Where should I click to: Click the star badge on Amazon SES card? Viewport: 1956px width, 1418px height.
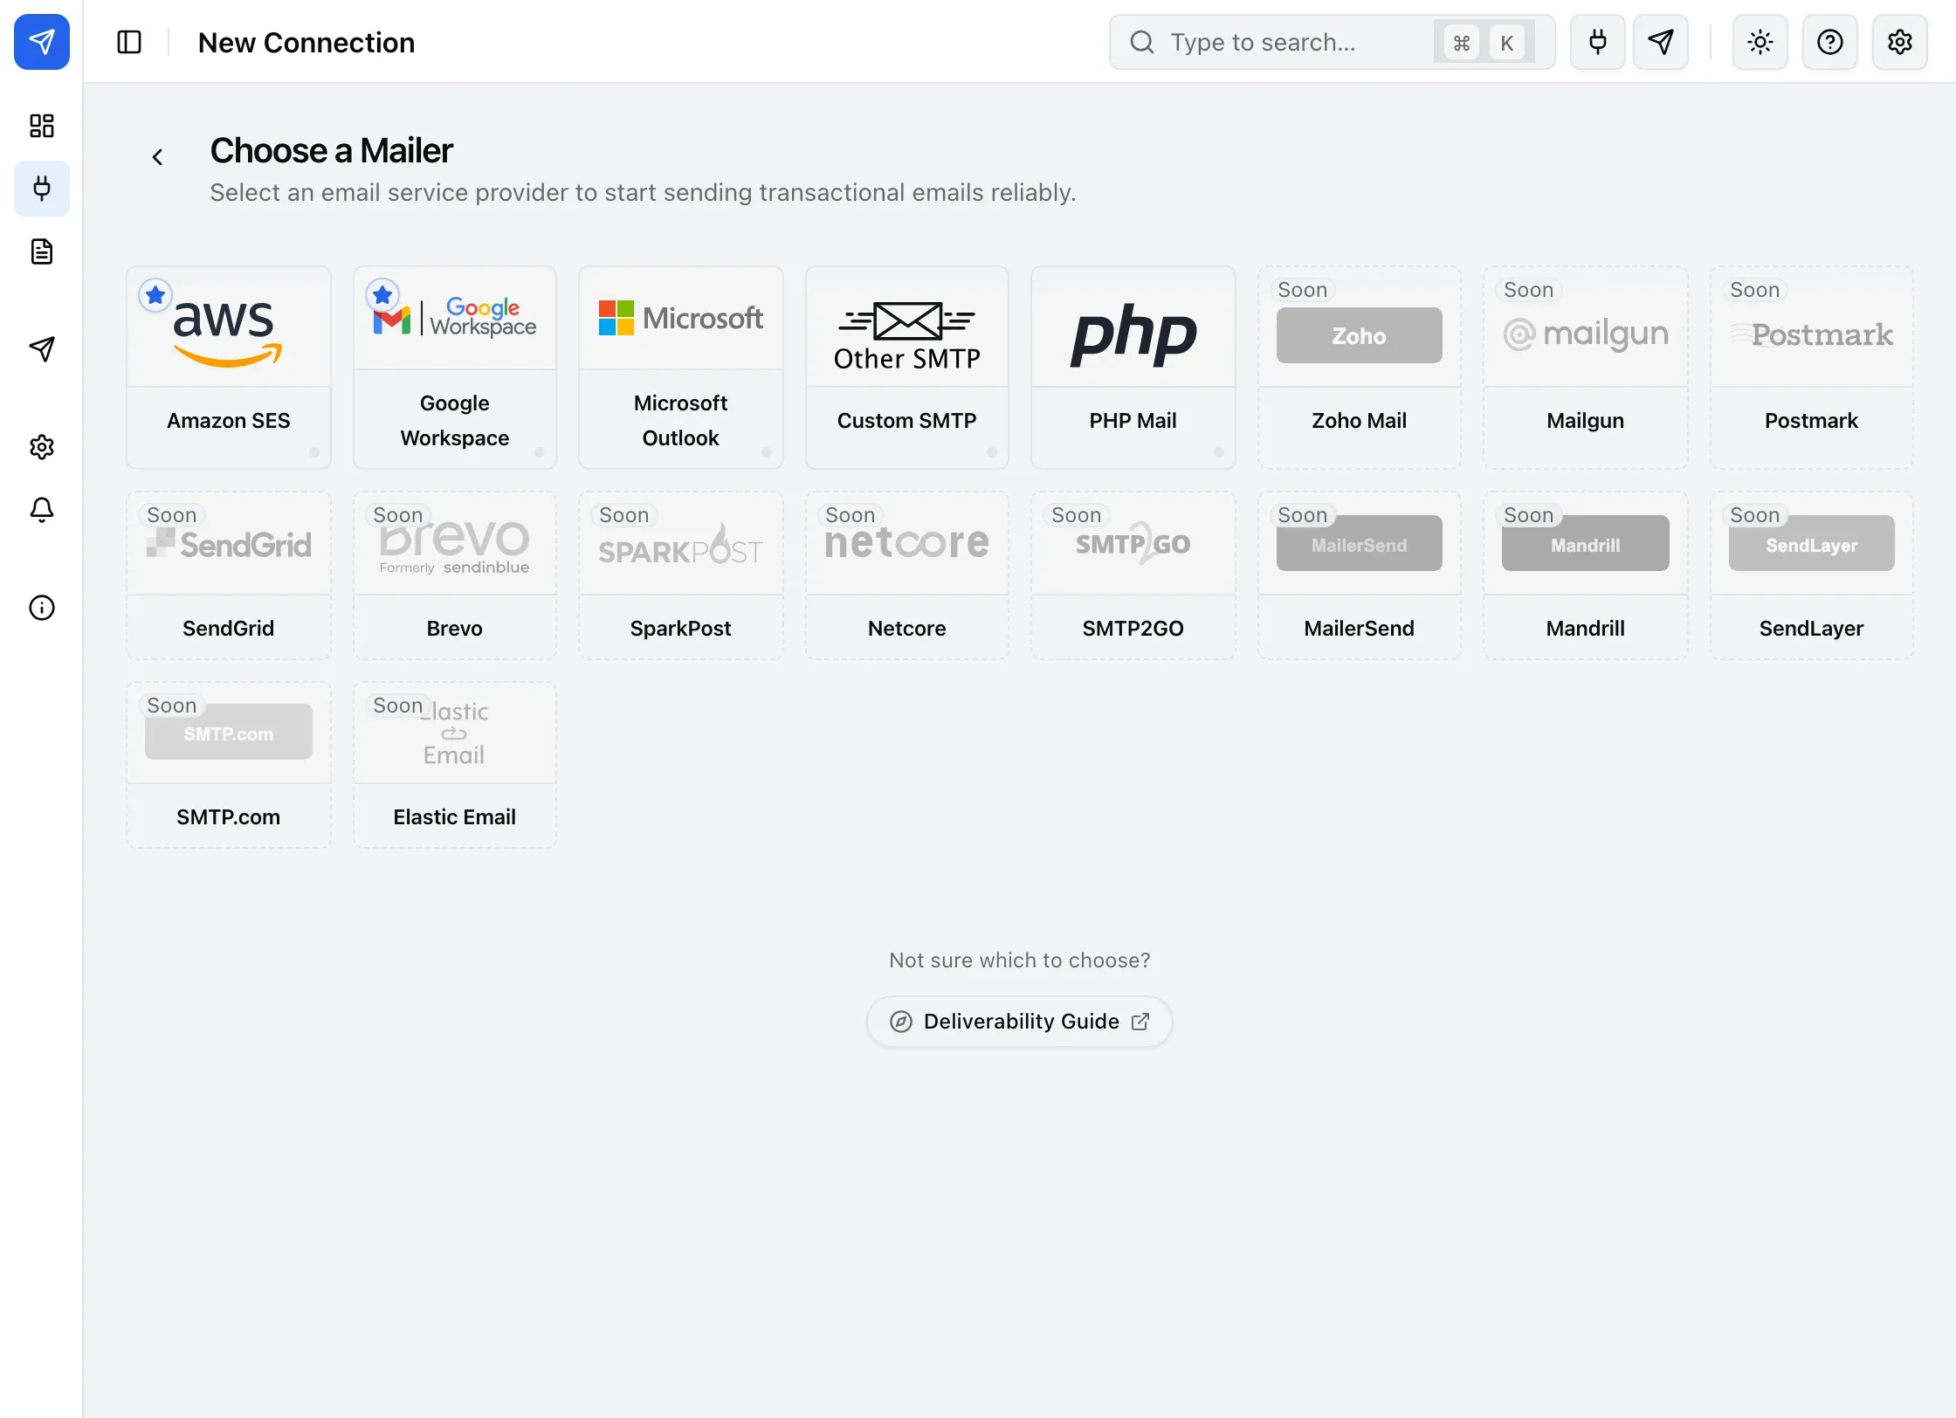155,295
